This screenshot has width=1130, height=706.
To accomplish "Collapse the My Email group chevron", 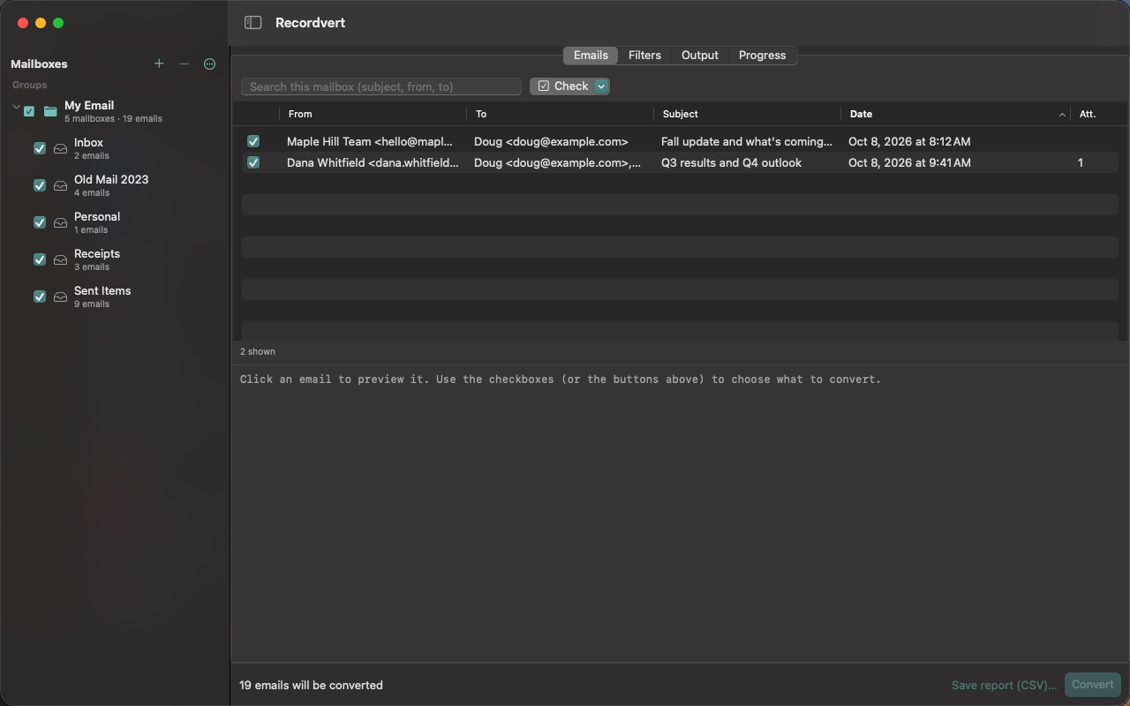I will (16, 107).
